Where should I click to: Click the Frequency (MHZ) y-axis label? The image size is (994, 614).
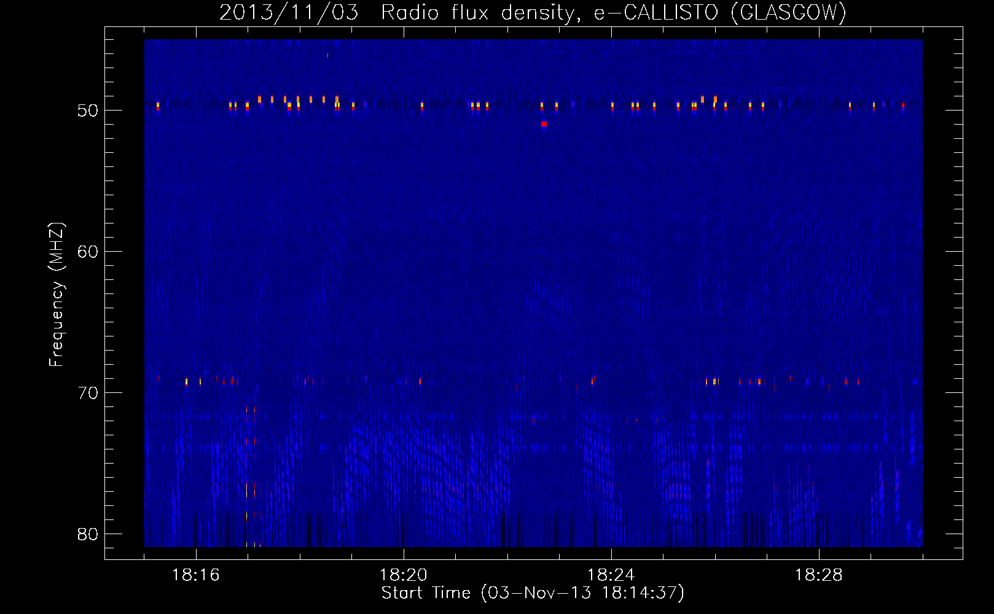pos(57,295)
